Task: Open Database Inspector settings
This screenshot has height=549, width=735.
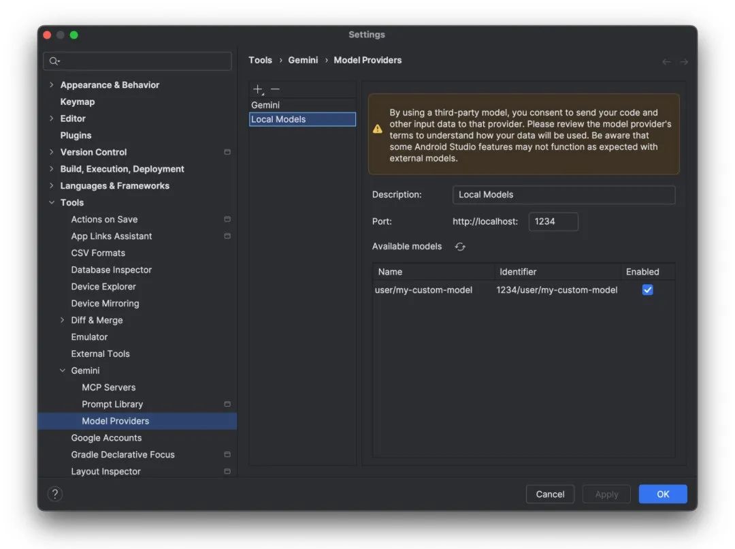Action: [x=111, y=270]
